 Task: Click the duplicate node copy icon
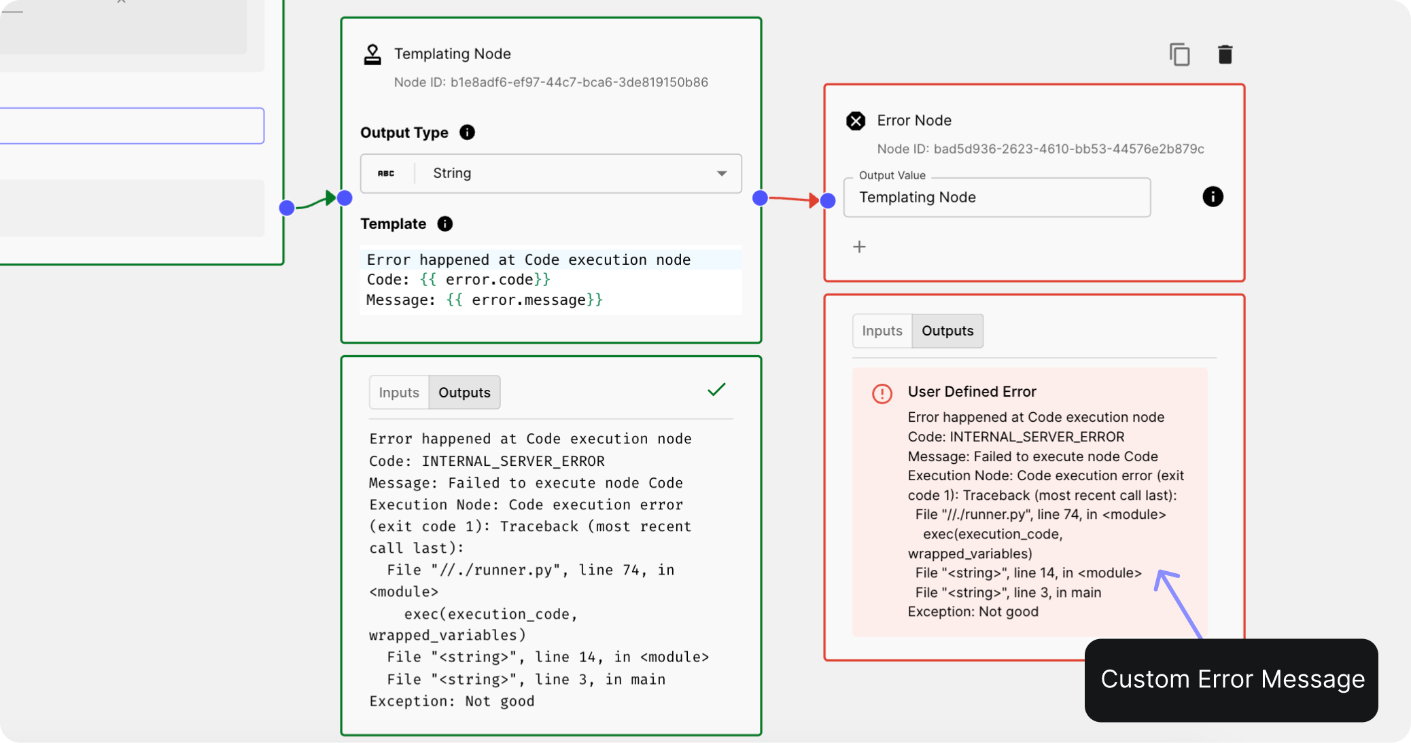[x=1179, y=54]
